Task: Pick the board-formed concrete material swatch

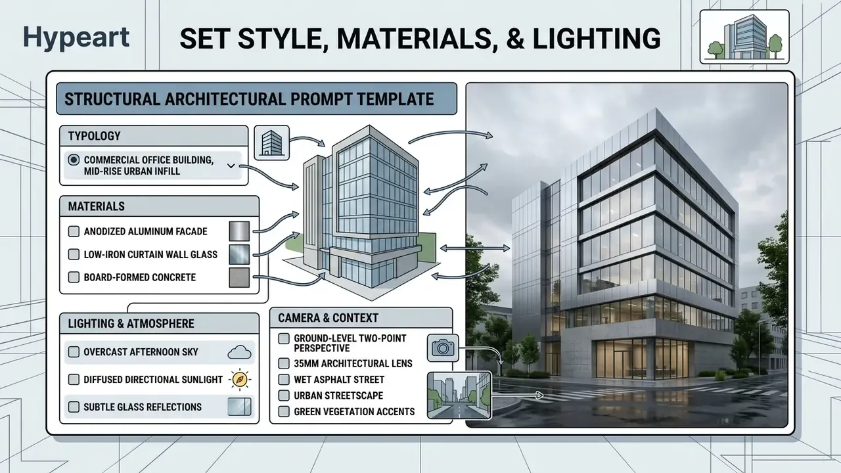Action: [x=239, y=277]
